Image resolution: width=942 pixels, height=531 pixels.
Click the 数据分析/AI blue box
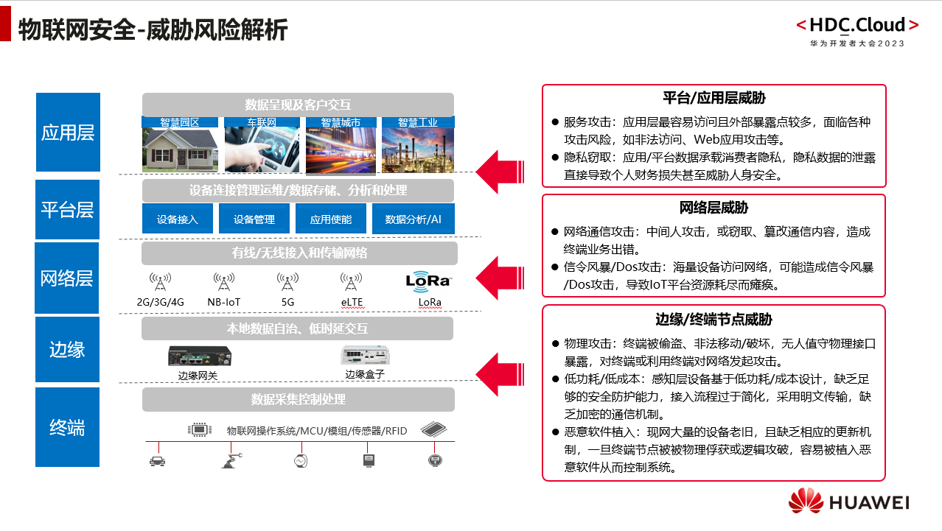[x=414, y=219]
